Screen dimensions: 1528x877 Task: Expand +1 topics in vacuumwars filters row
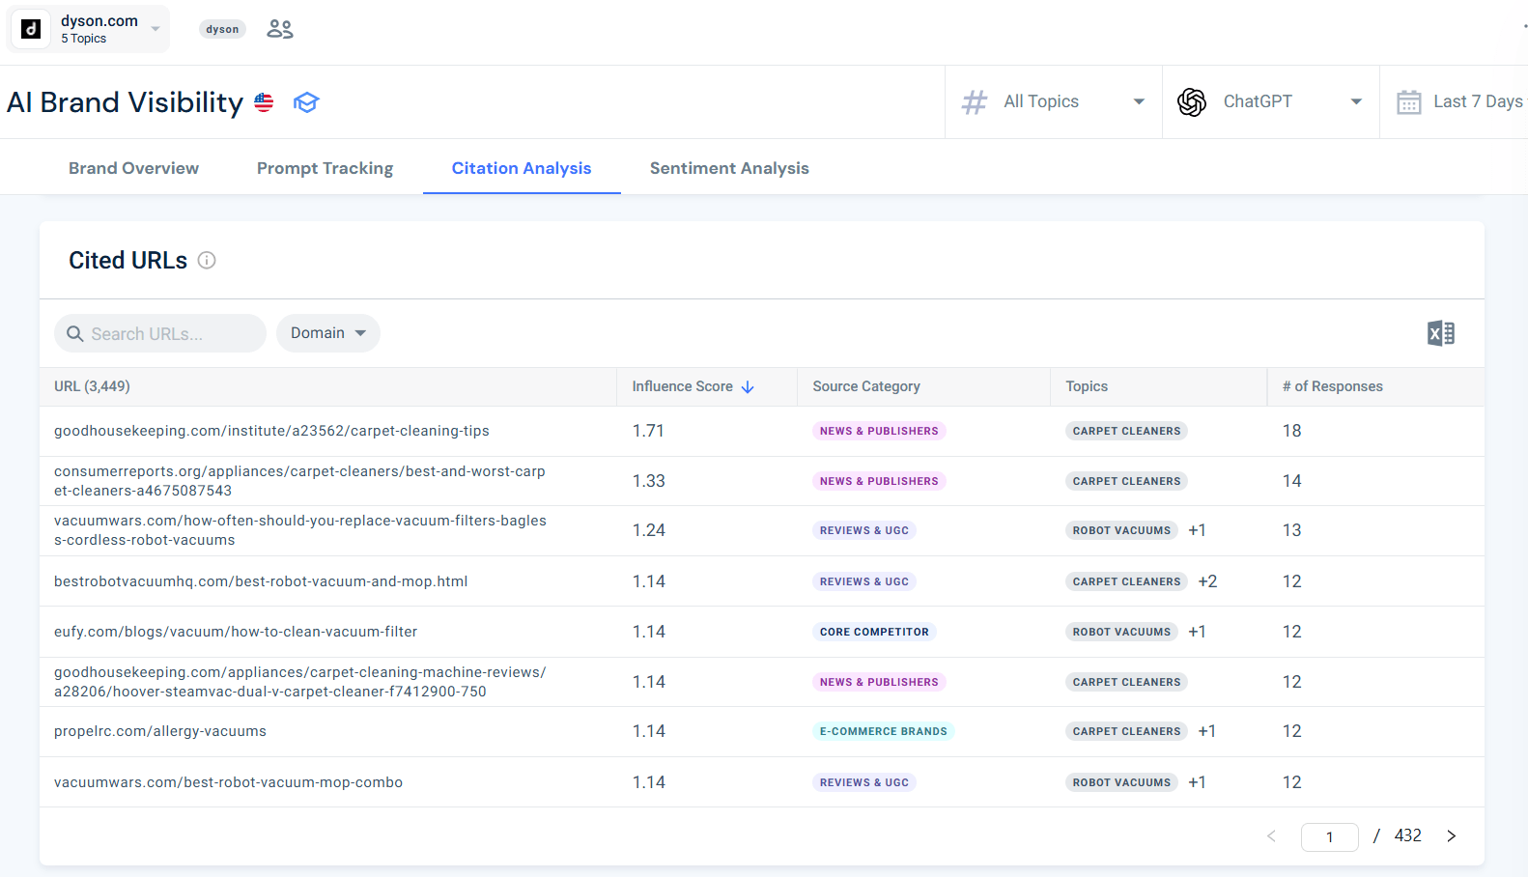pos(1197,530)
